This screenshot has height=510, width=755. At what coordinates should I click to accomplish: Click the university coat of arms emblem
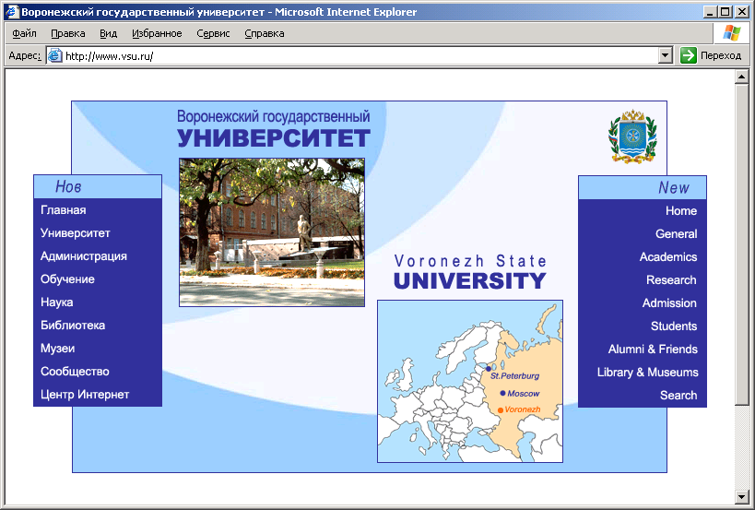click(632, 136)
